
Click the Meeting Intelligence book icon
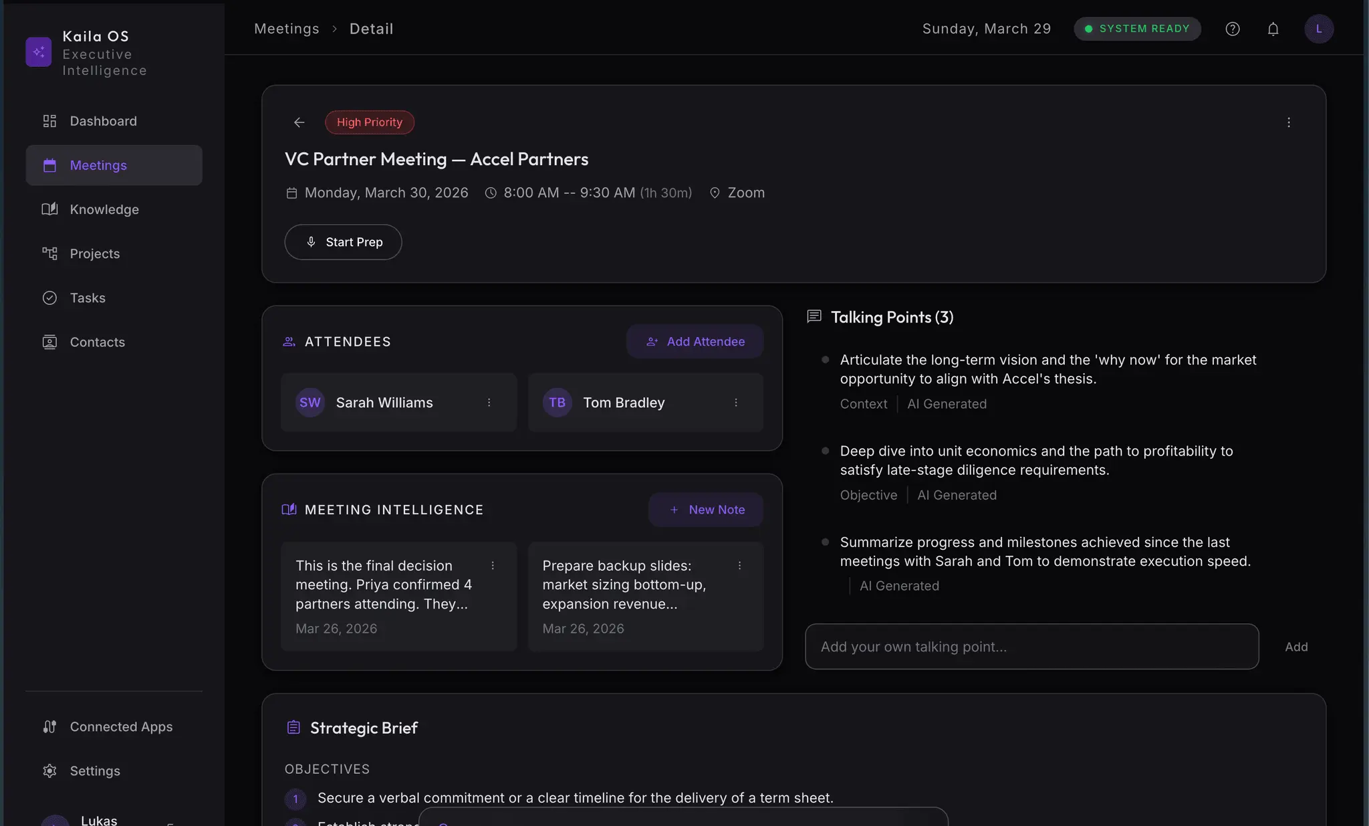click(x=289, y=510)
